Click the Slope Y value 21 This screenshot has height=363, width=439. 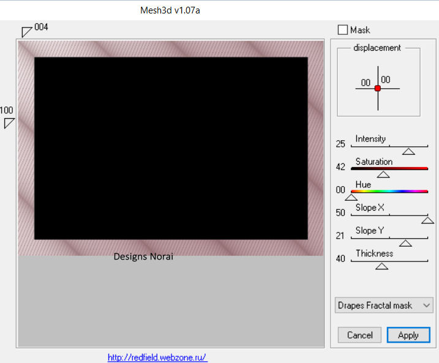[x=340, y=236]
